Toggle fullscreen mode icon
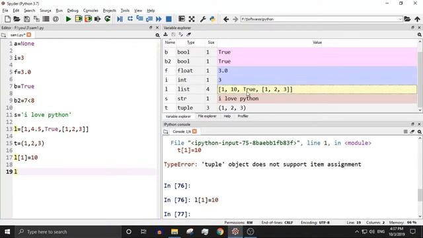The width and height of the screenshot is (423, 238). [192, 19]
